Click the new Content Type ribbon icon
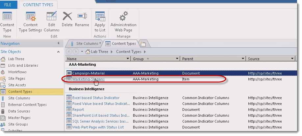Image resolution: width=302 pixels, height=136 pixels. (x=7, y=16)
